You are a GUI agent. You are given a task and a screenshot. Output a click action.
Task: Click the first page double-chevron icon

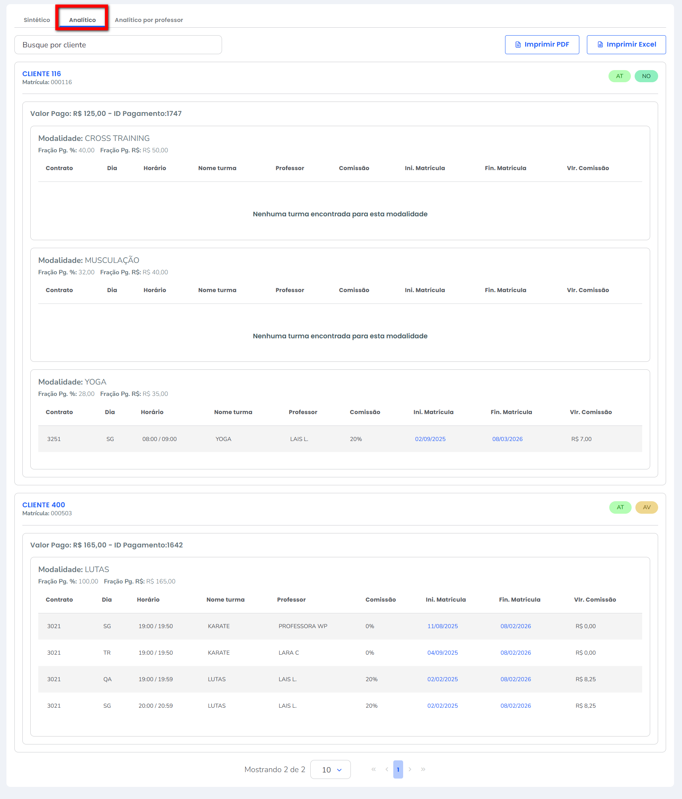pyautogui.click(x=373, y=769)
